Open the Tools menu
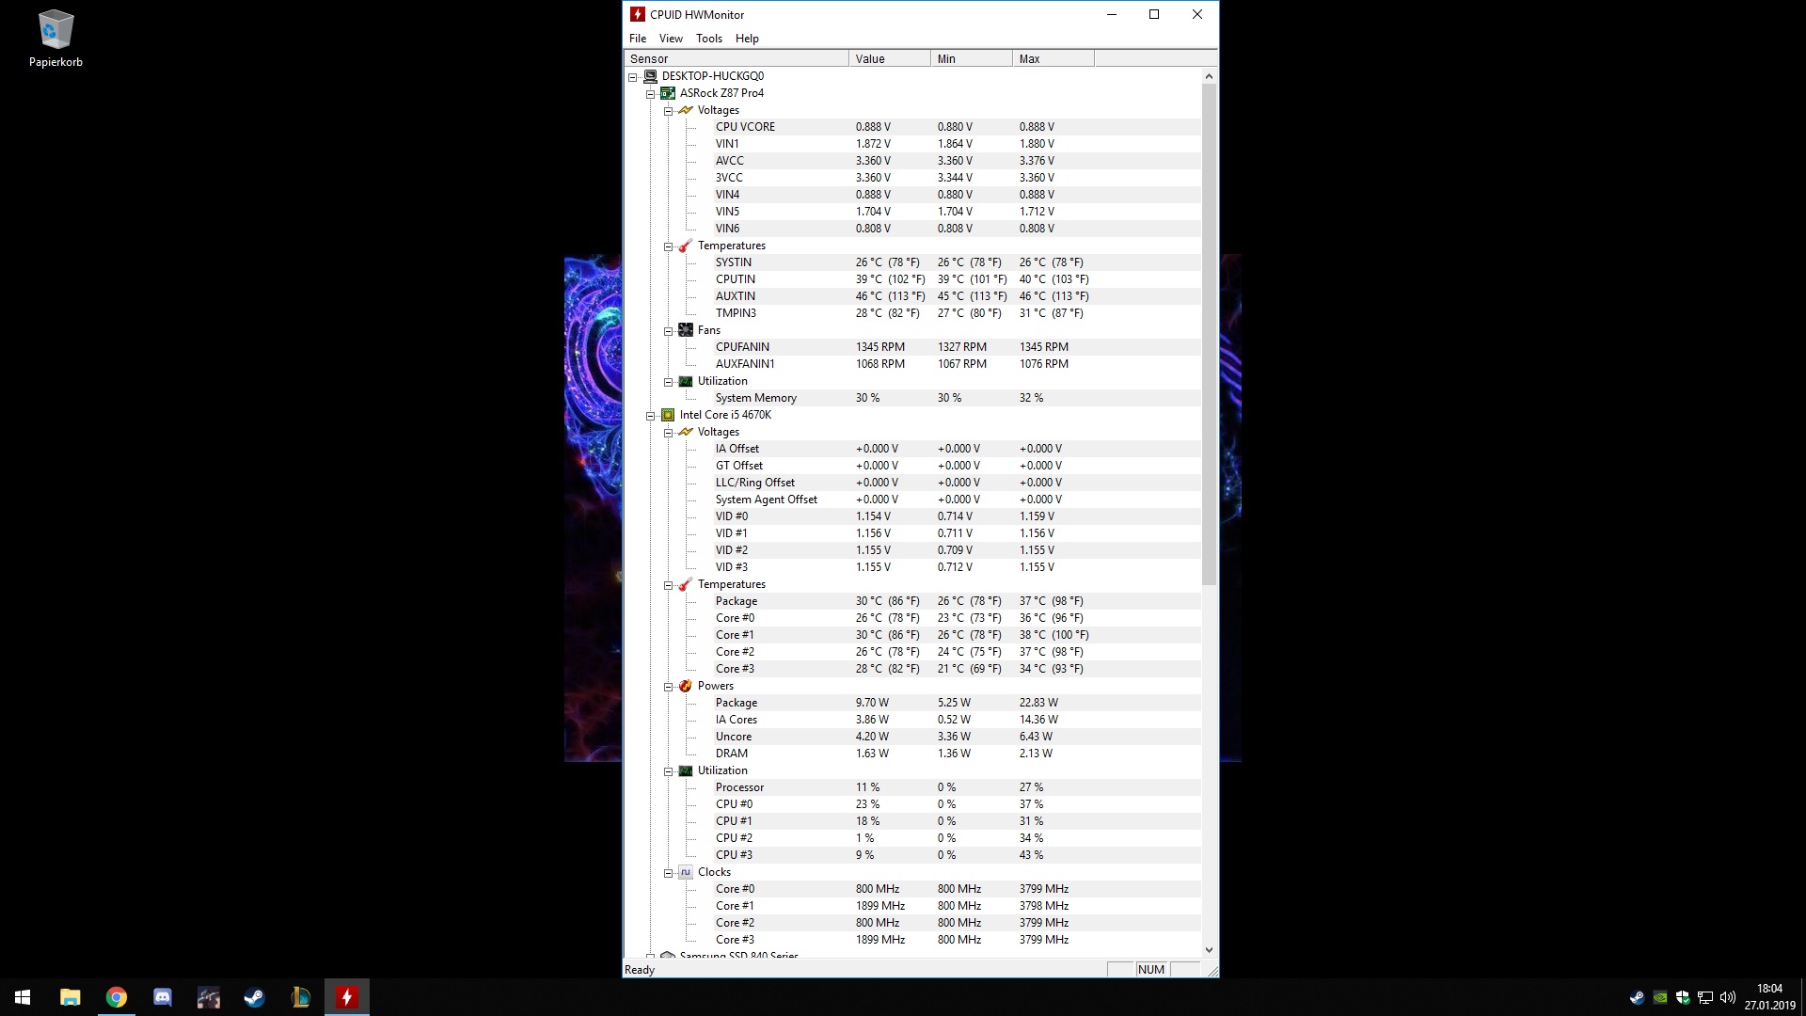Viewport: 1806px width, 1016px height. tap(709, 39)
